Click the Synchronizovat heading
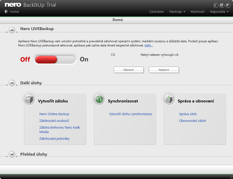 pyautogui.click(x=123, y=101)
